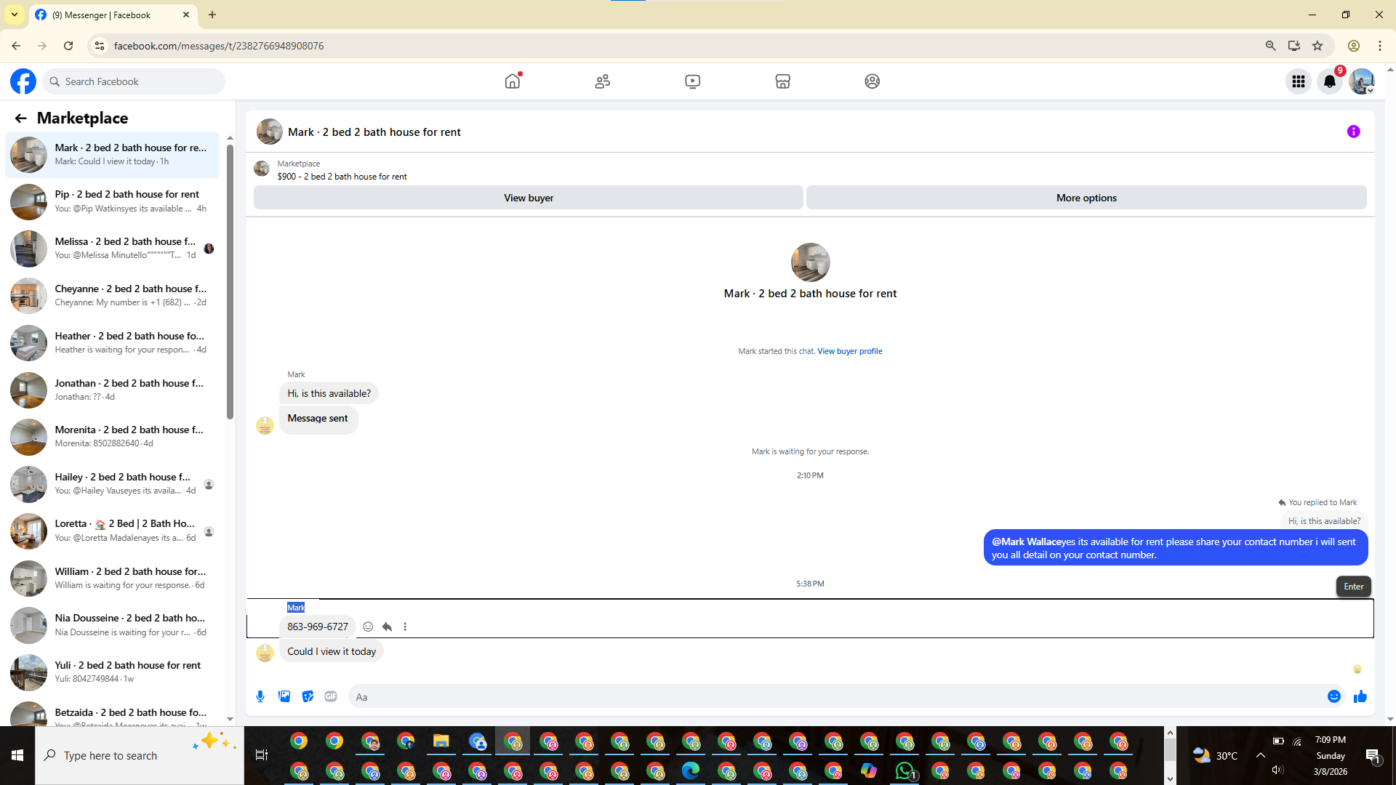Open WhatsApp from the Windows taskbar

[x=904, y=770]
